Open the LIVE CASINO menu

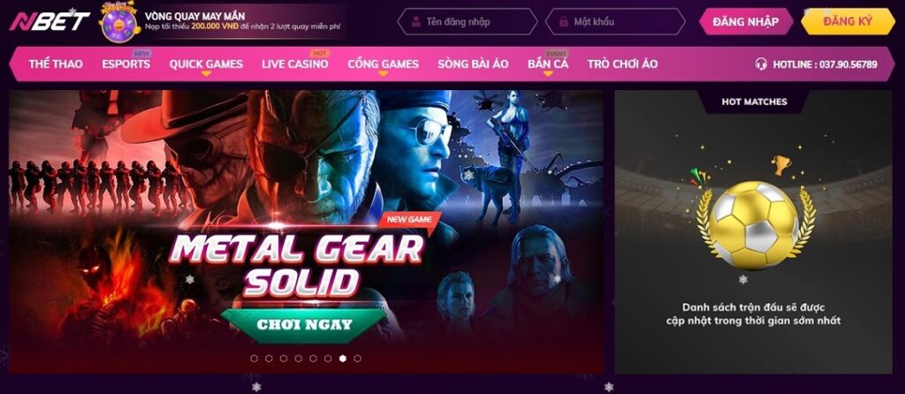click(x=295, y=64)
